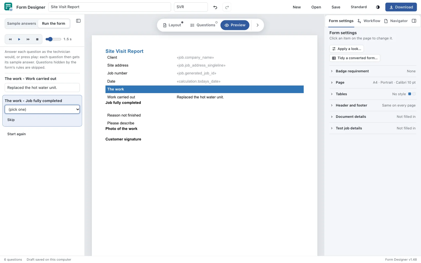Edit the form title field Site Visit Report
421x263 pixels.
109,7
